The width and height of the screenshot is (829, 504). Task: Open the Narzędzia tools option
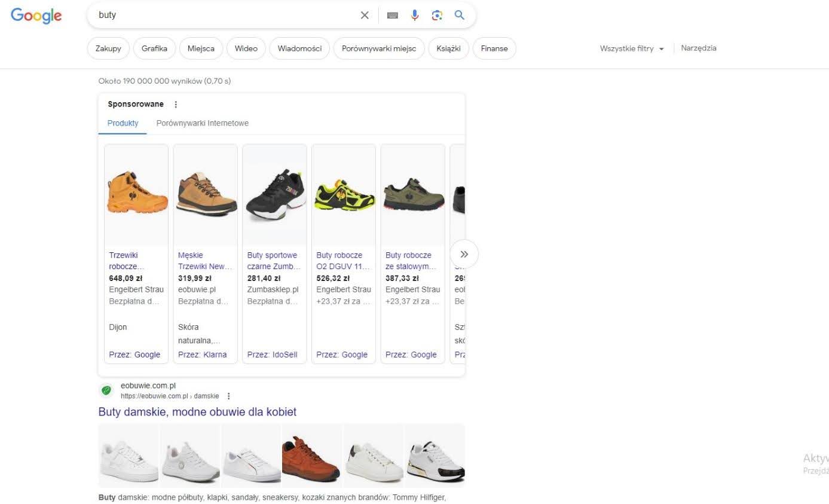click(699, 48)
